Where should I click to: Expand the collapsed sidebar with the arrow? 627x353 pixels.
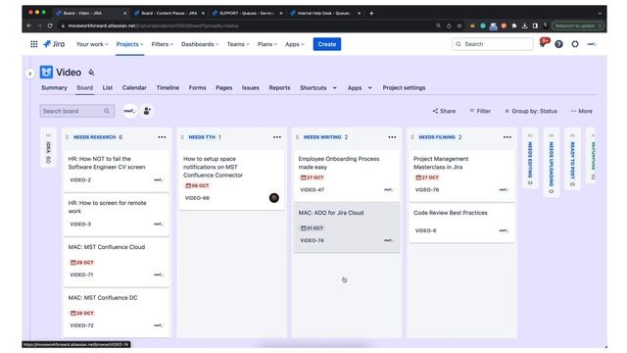click(x=30, y=74)
